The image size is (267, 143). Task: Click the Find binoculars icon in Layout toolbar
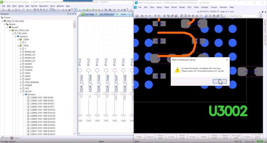[x=142, y=16]
